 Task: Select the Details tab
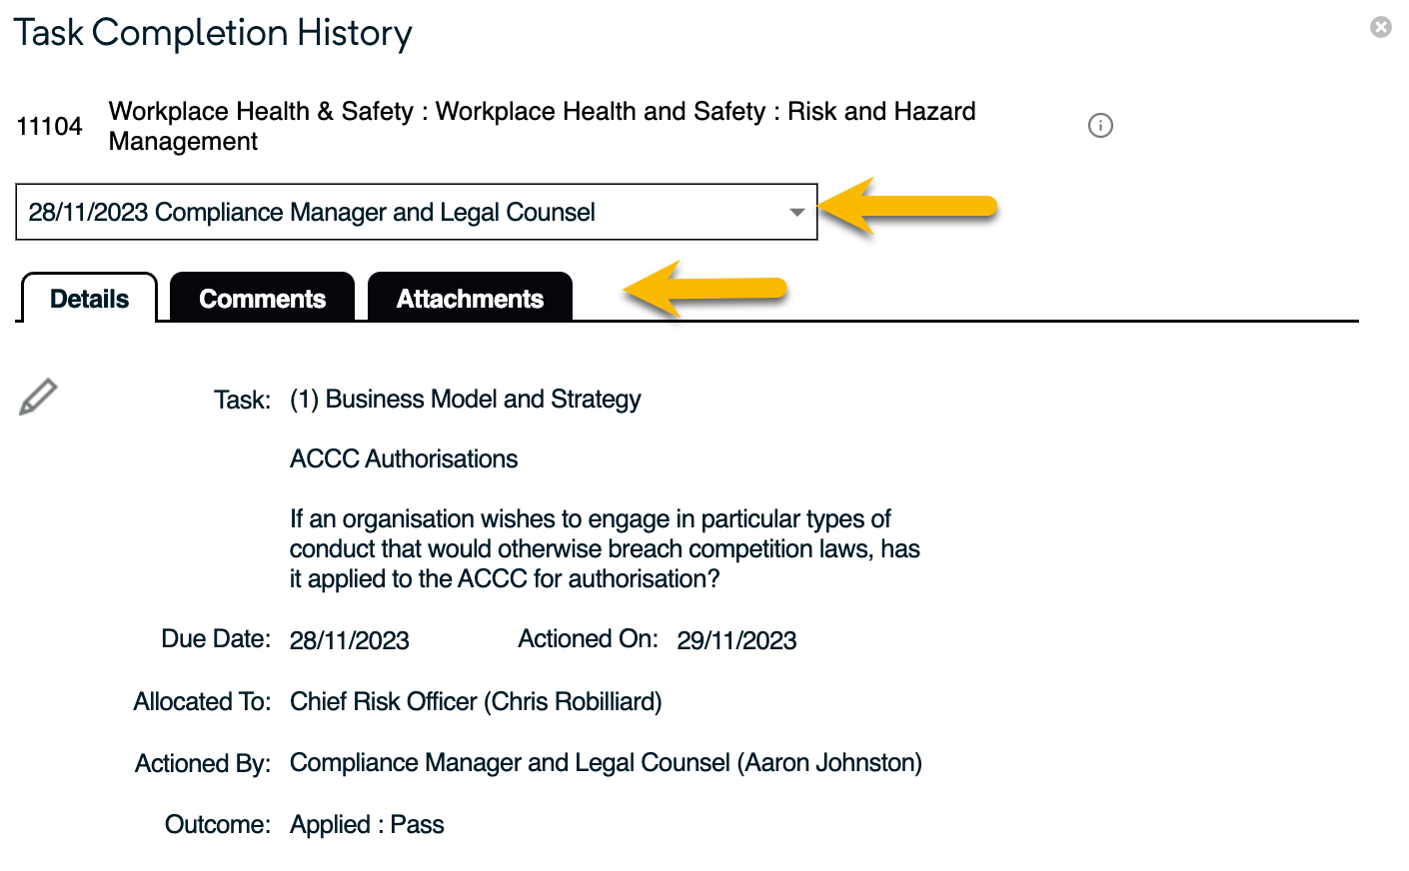click(89, 299)
